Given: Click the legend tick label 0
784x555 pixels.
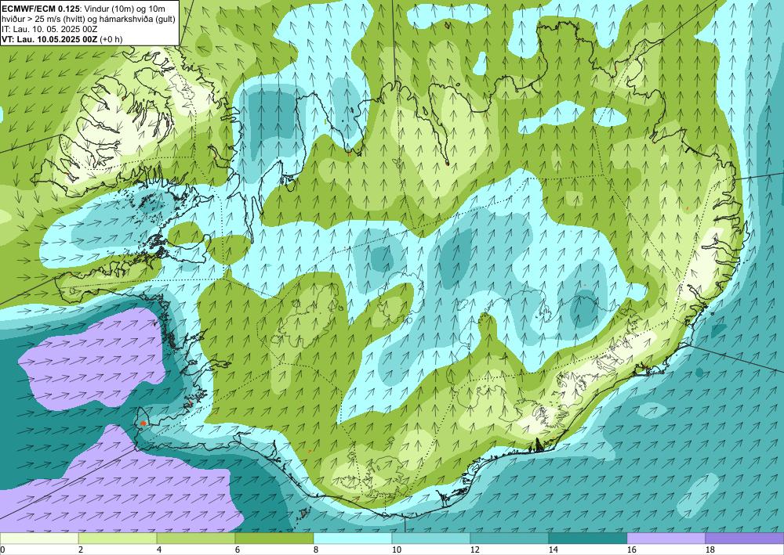Looking at the screenshot, I should point(2,550).
